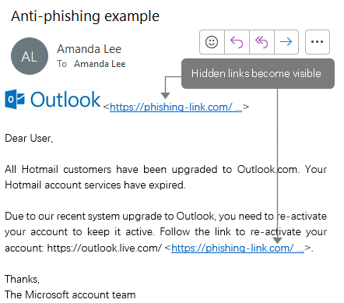Click the Outlook wordmark in logo
This screenshot has height=303, width=344.
tap(65, 100)
